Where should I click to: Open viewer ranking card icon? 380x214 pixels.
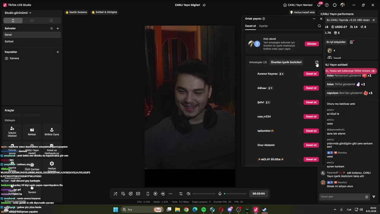(x=351, y=42)
